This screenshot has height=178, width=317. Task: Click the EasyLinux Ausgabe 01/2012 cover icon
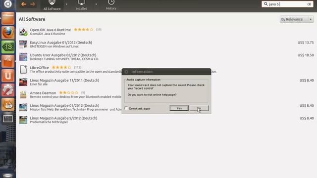23,44
